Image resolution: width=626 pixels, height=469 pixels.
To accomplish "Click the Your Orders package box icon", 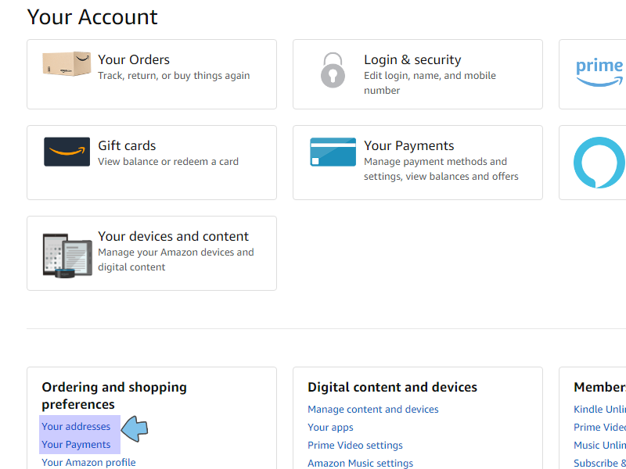I will pos(67,64).
